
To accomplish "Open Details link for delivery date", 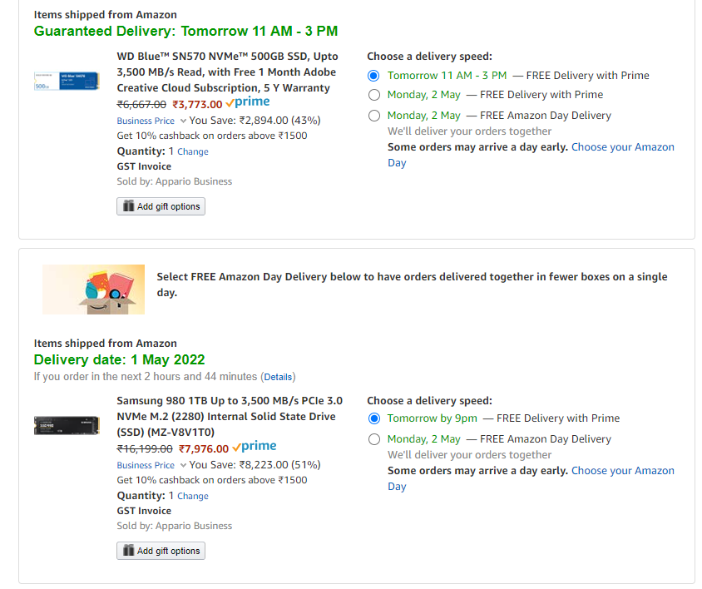I will (x=278, y=377).
